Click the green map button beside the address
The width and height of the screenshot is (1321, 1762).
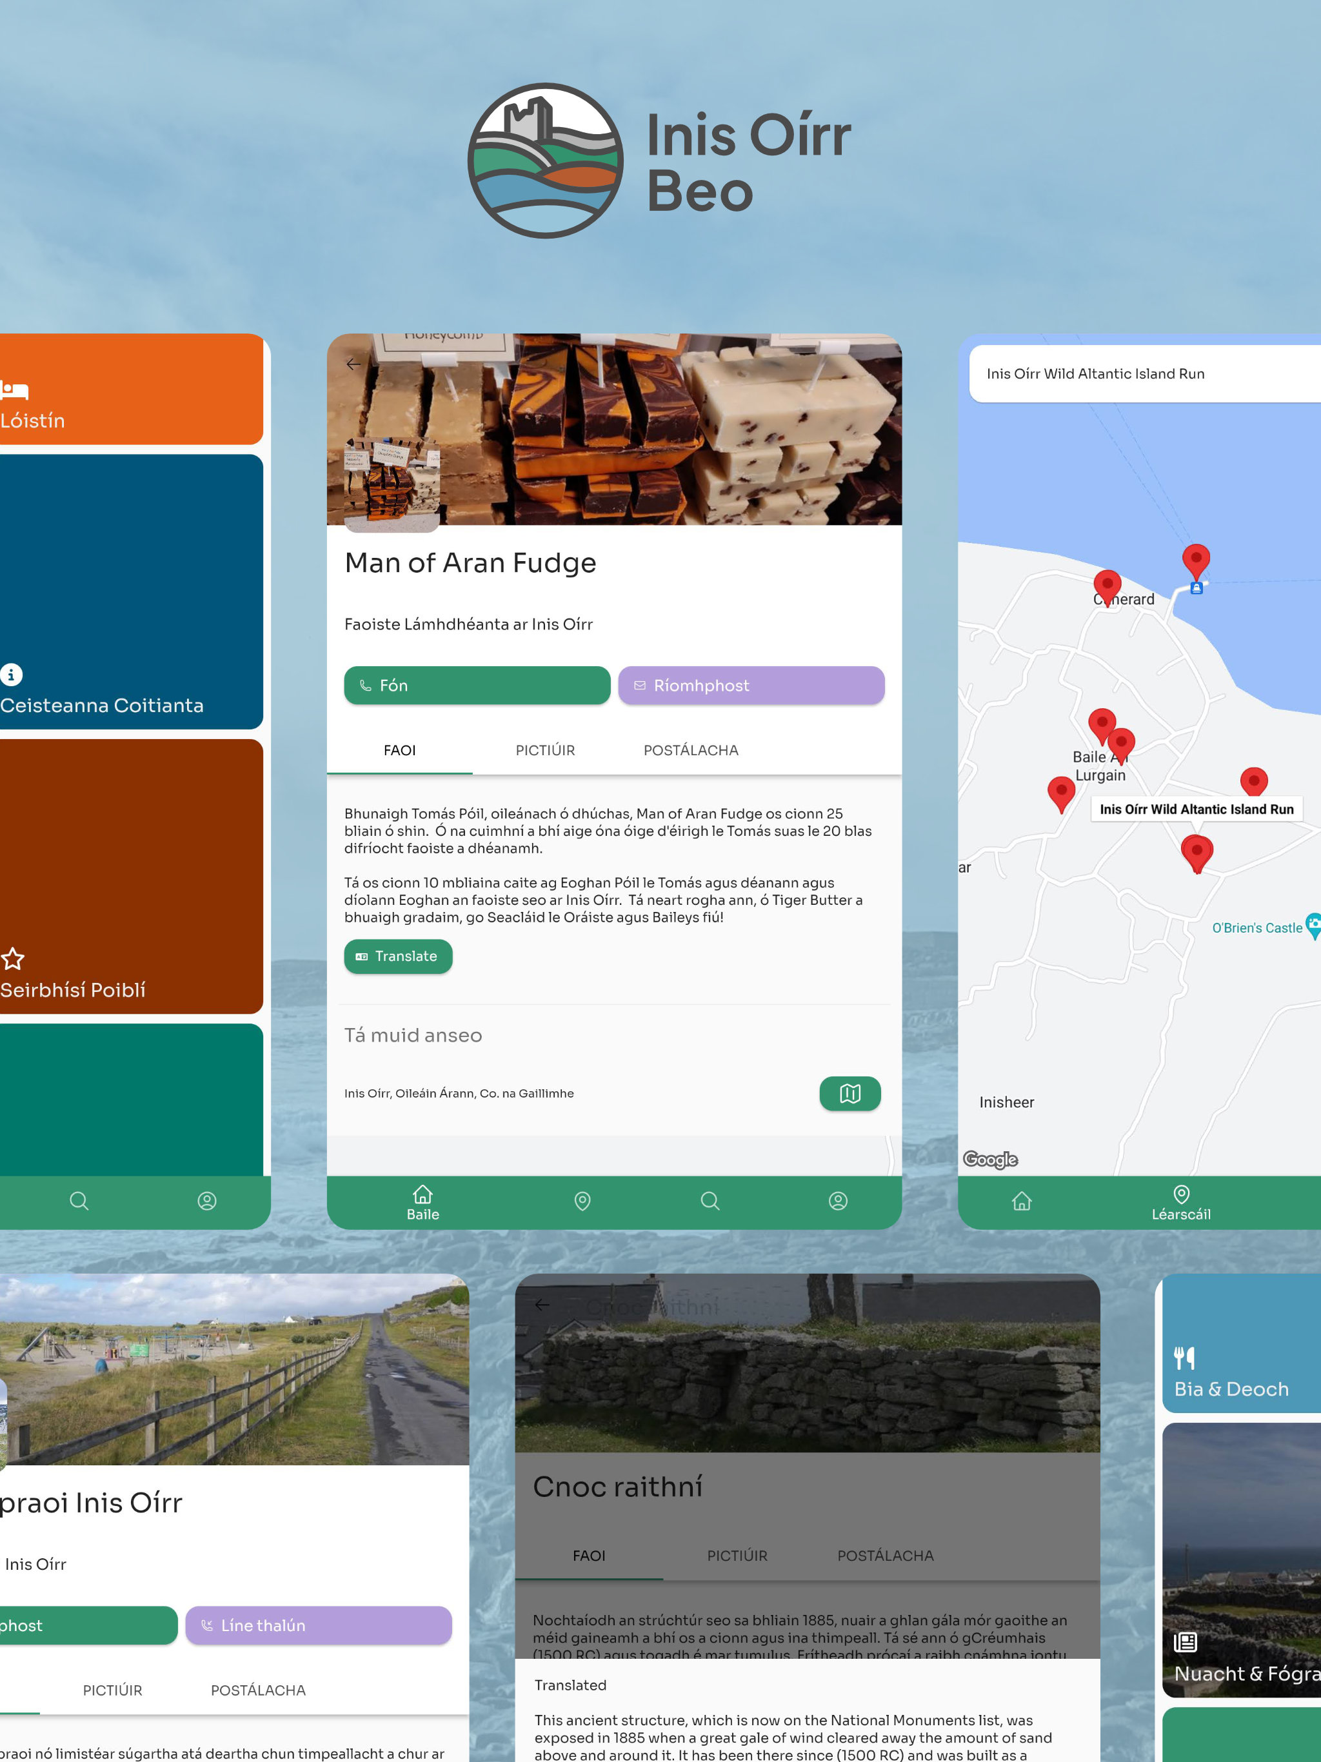849,1093
